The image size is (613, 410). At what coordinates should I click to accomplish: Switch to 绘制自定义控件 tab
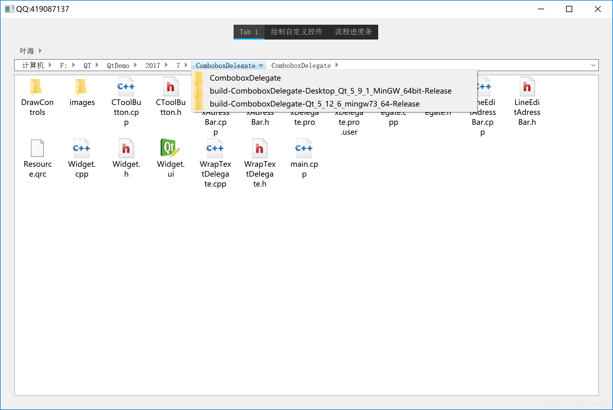pos(297,32)
